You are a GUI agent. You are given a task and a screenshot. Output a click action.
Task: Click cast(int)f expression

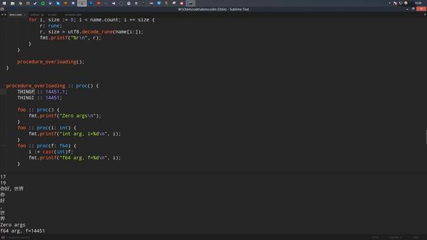point(57,151)
